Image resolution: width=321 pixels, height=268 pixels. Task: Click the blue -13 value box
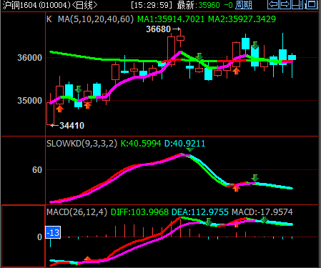click(53, 232)
